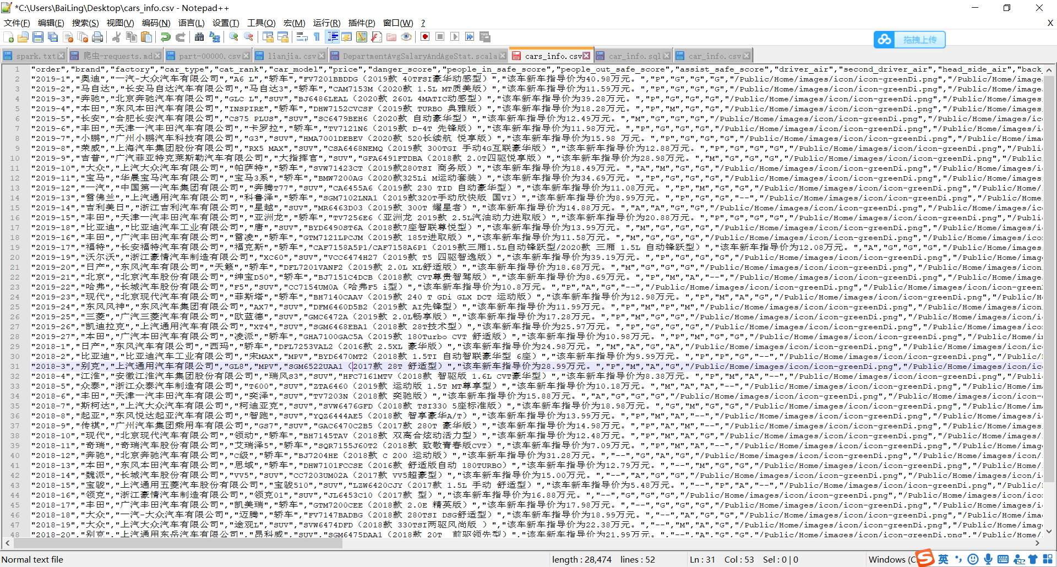Click the Zoom In magnifier icon
This screenshot has height=567, width=1057.
pos(234,37)
